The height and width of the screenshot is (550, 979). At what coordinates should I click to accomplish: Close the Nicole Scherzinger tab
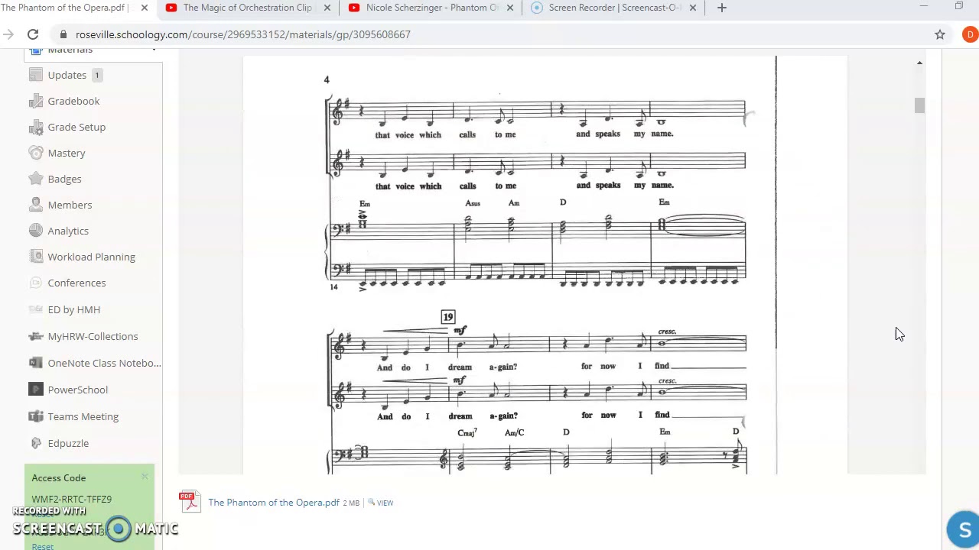(x=510, y=8)
